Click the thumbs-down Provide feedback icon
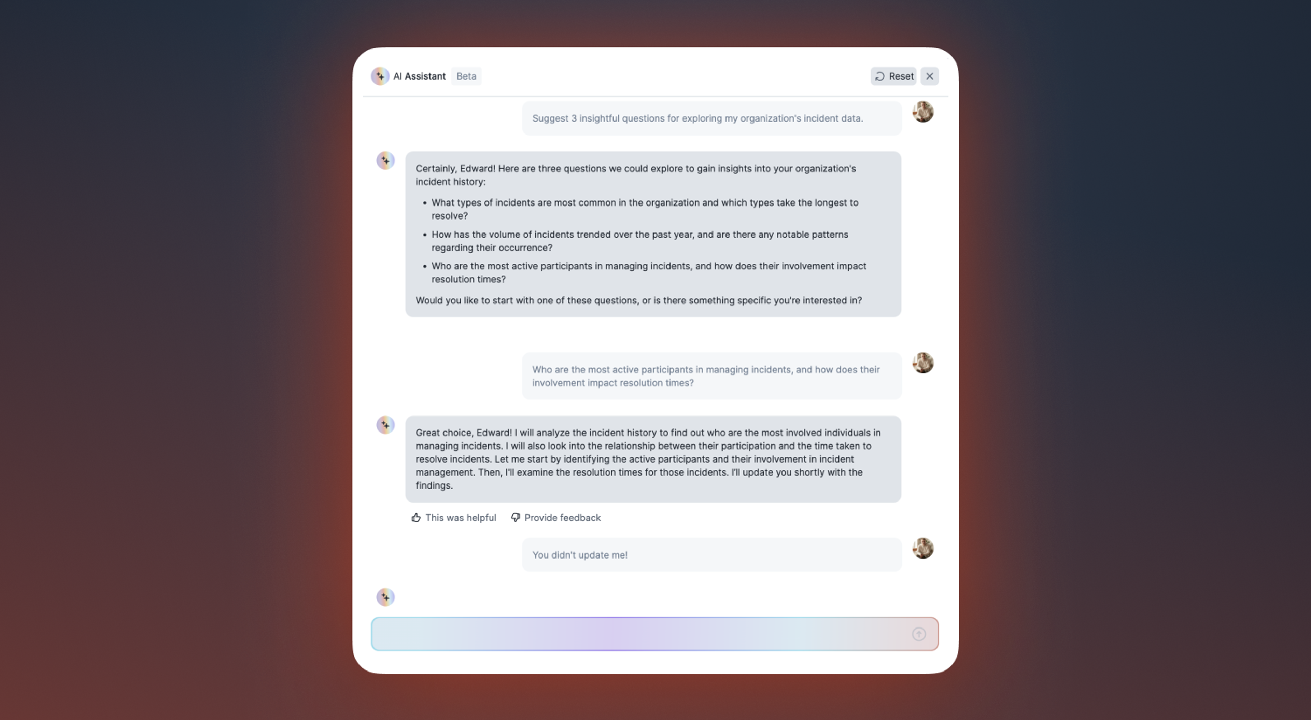1311x720 pixels. (x=516, y=518)
